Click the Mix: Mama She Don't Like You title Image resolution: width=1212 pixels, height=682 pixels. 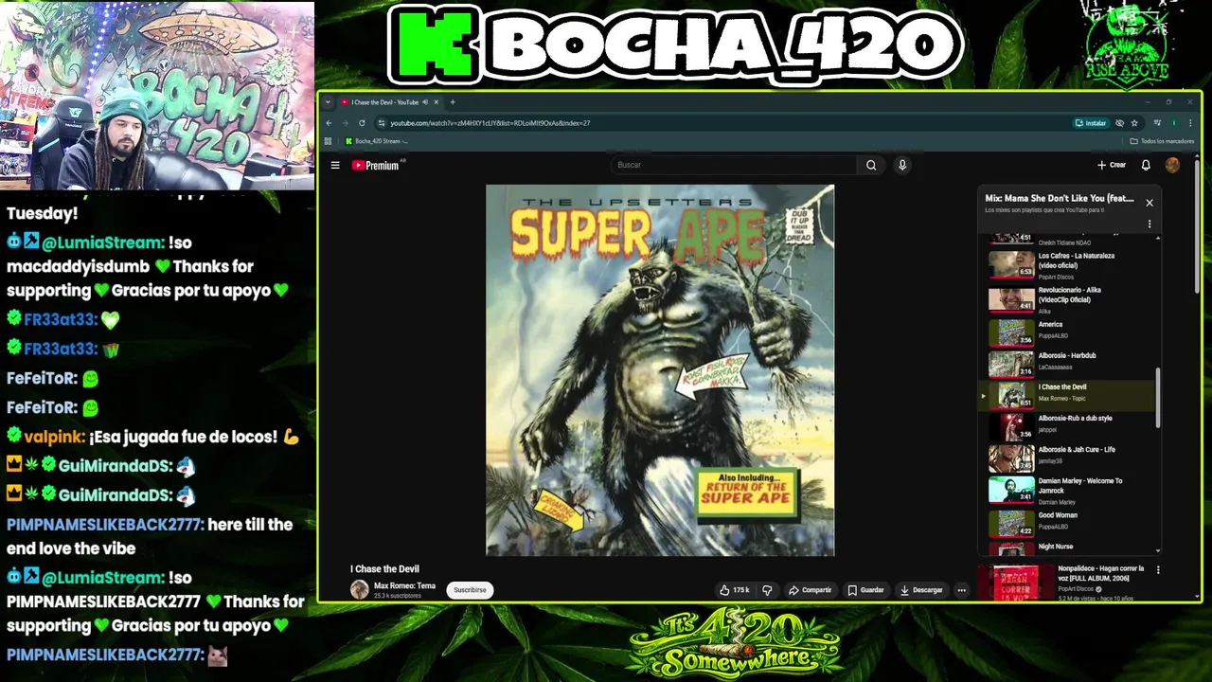tap(1060, 199)
